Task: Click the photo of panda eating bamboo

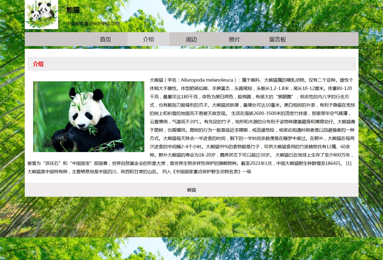Action: tap(88, 117)
